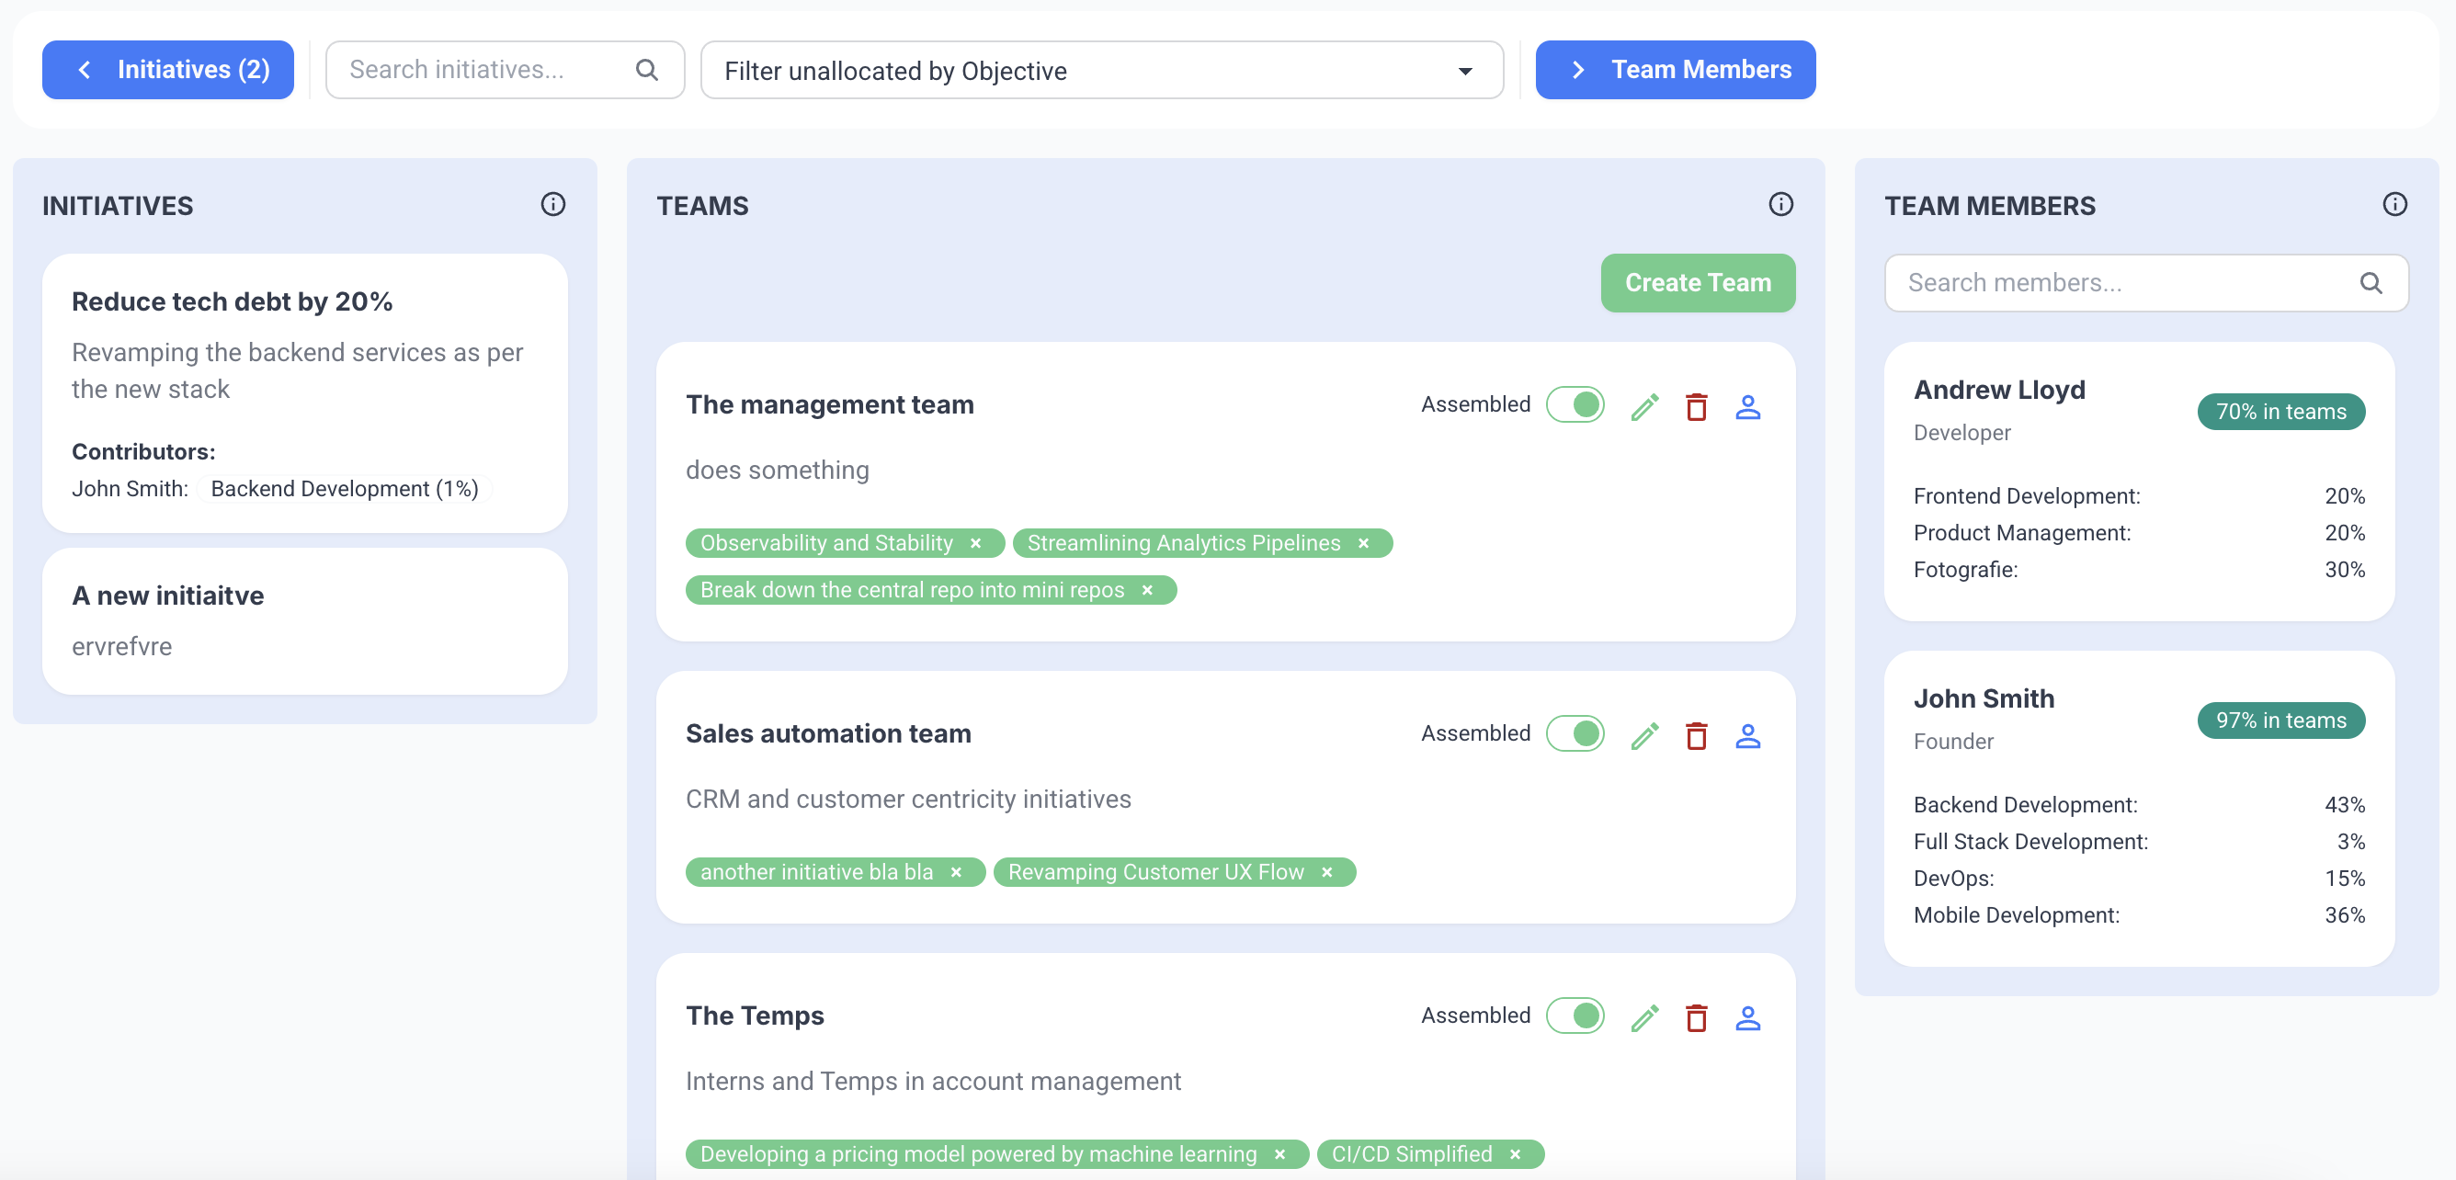2456x1180 pixels.
Task: Click the search icon in initiatives search
Action: click(x=646, y=70)
